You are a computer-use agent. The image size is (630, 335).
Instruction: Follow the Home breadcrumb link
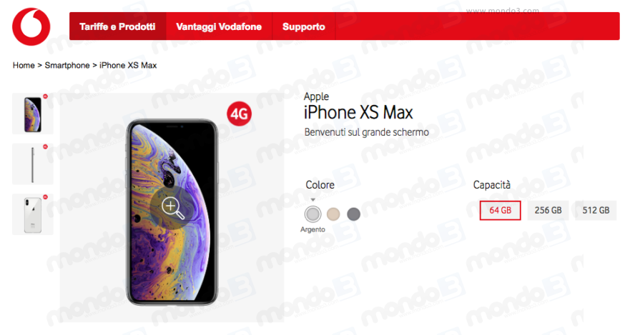click(x=24, y=66)
